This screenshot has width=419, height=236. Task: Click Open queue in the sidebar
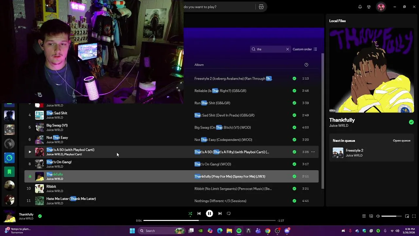pos(402,141)
